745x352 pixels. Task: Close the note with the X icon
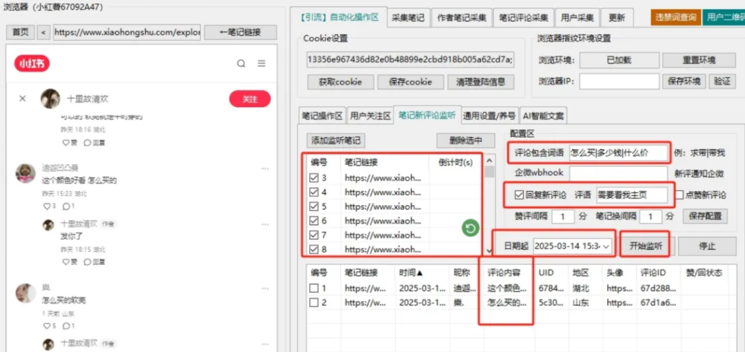(x=22, y=99)
